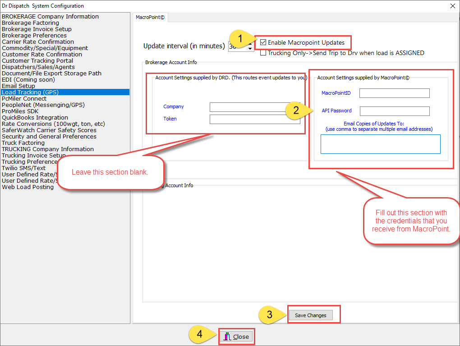This screenshot has width=460, height=346.
Task: Open ProMiles SDK settings
Action: pyautogui.click(x=20, y=111)
